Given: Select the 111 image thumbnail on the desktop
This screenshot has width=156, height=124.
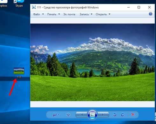Looking at the screenshot, I should click(19, 71).
